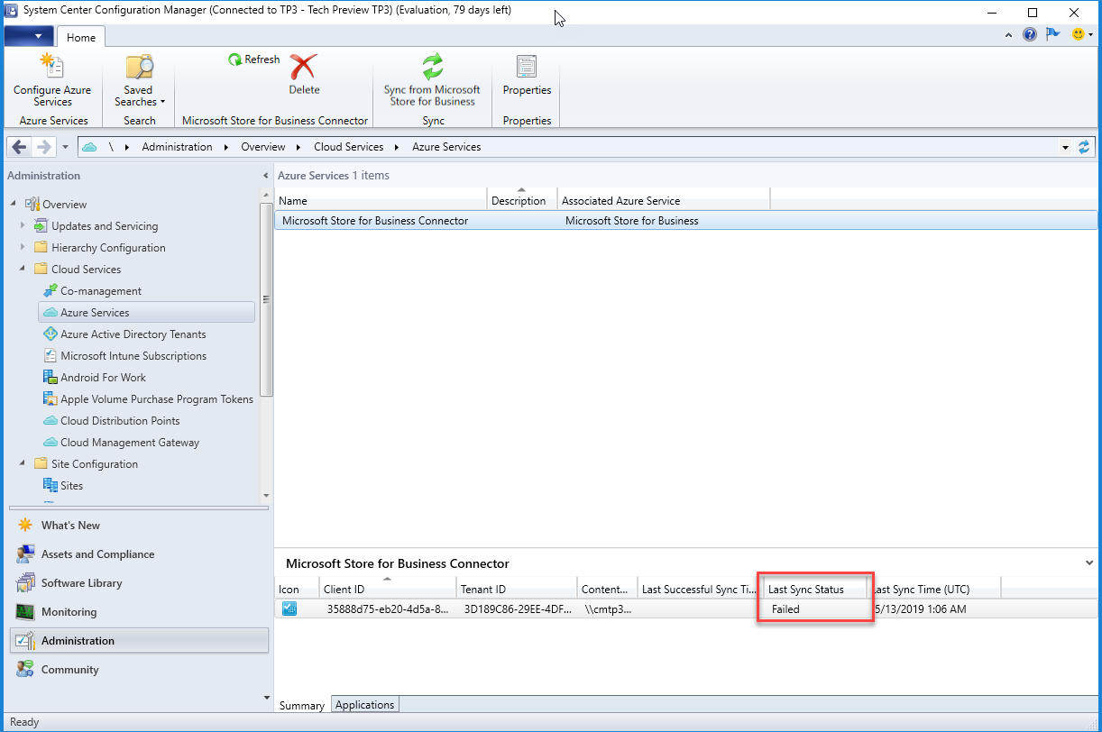Image resolution: width=1102 pixels, height=732 pixels.
Task: Switch to Assets and Compliance workspace
Action: [97, 554]
